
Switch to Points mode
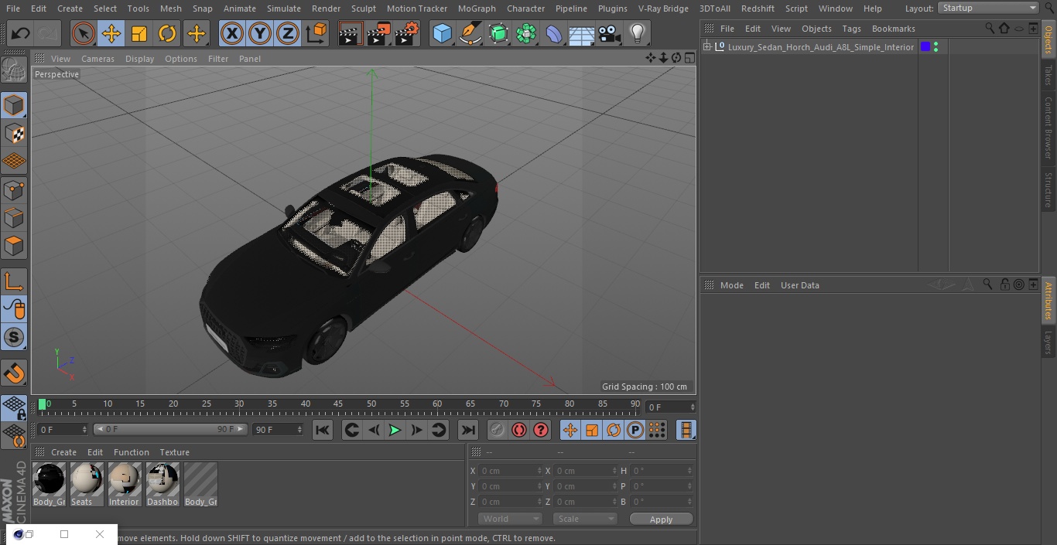tap(14, 189)
